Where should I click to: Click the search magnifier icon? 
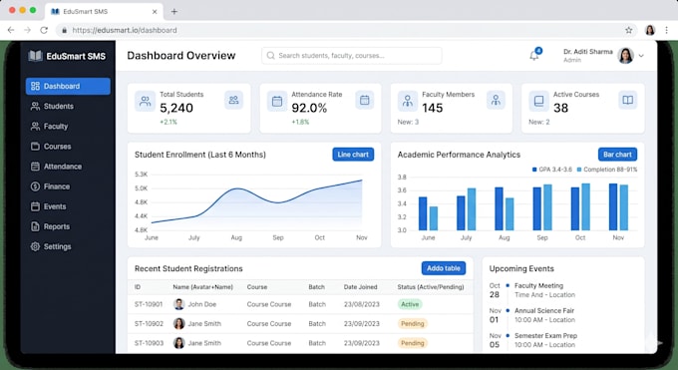coord(270,56)
